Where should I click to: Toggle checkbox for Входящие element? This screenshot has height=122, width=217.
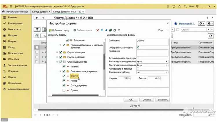click(67, 40)
